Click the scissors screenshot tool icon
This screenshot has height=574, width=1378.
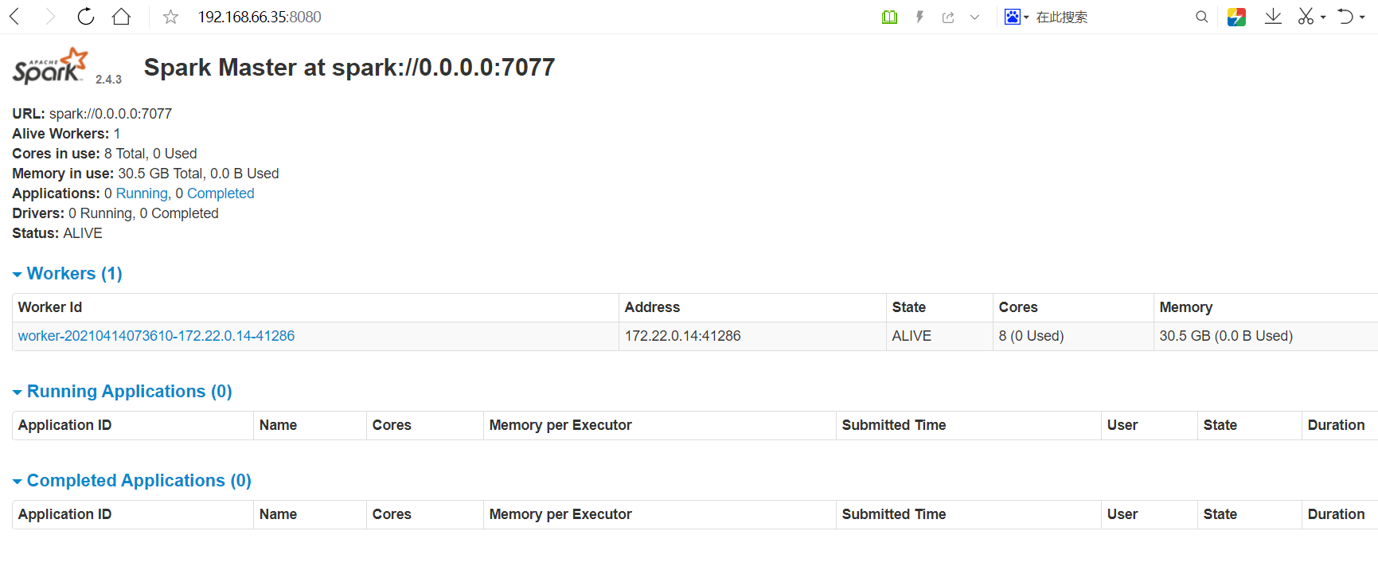1306,17
